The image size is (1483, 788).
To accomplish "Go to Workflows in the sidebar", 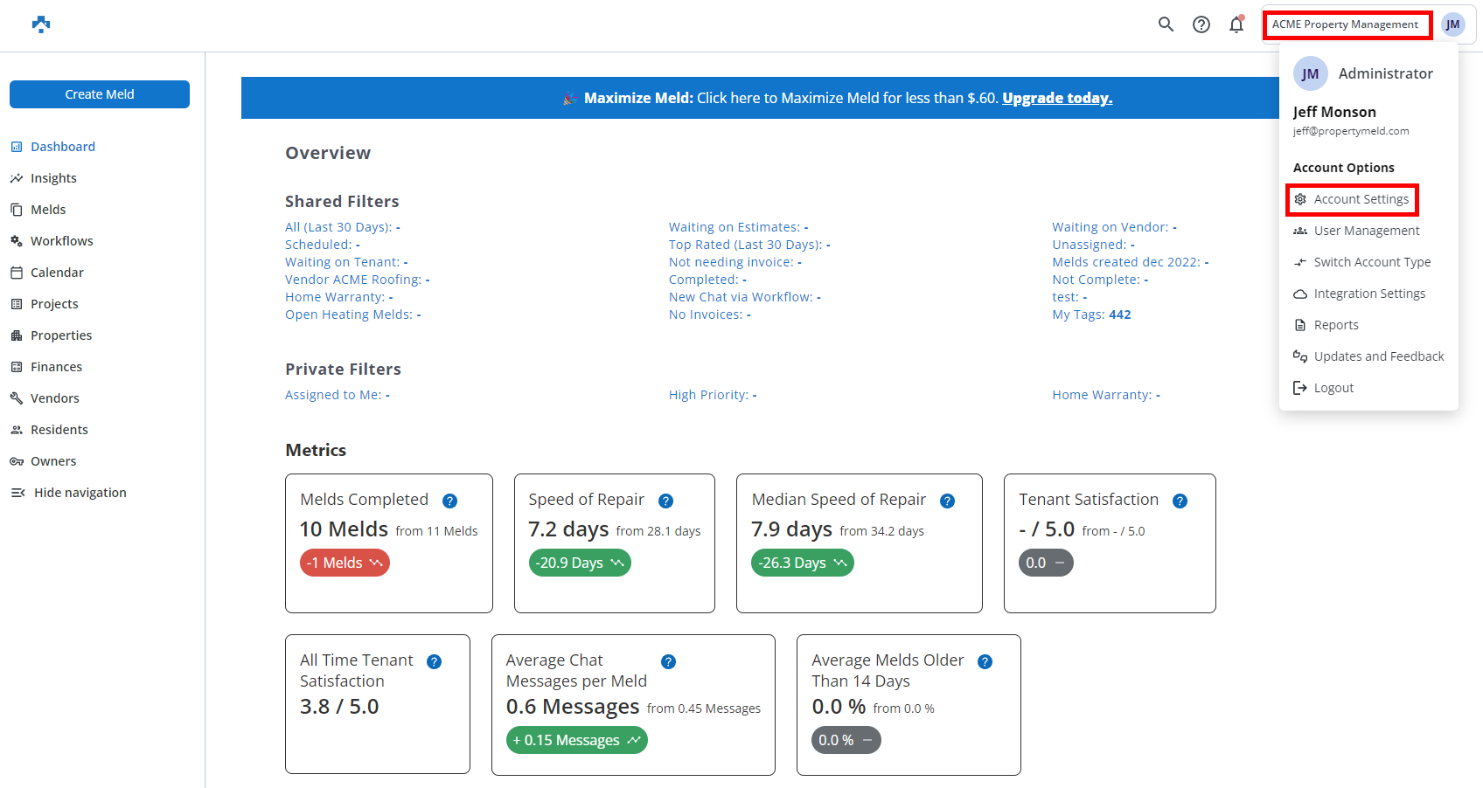I will tap(61, 241).
